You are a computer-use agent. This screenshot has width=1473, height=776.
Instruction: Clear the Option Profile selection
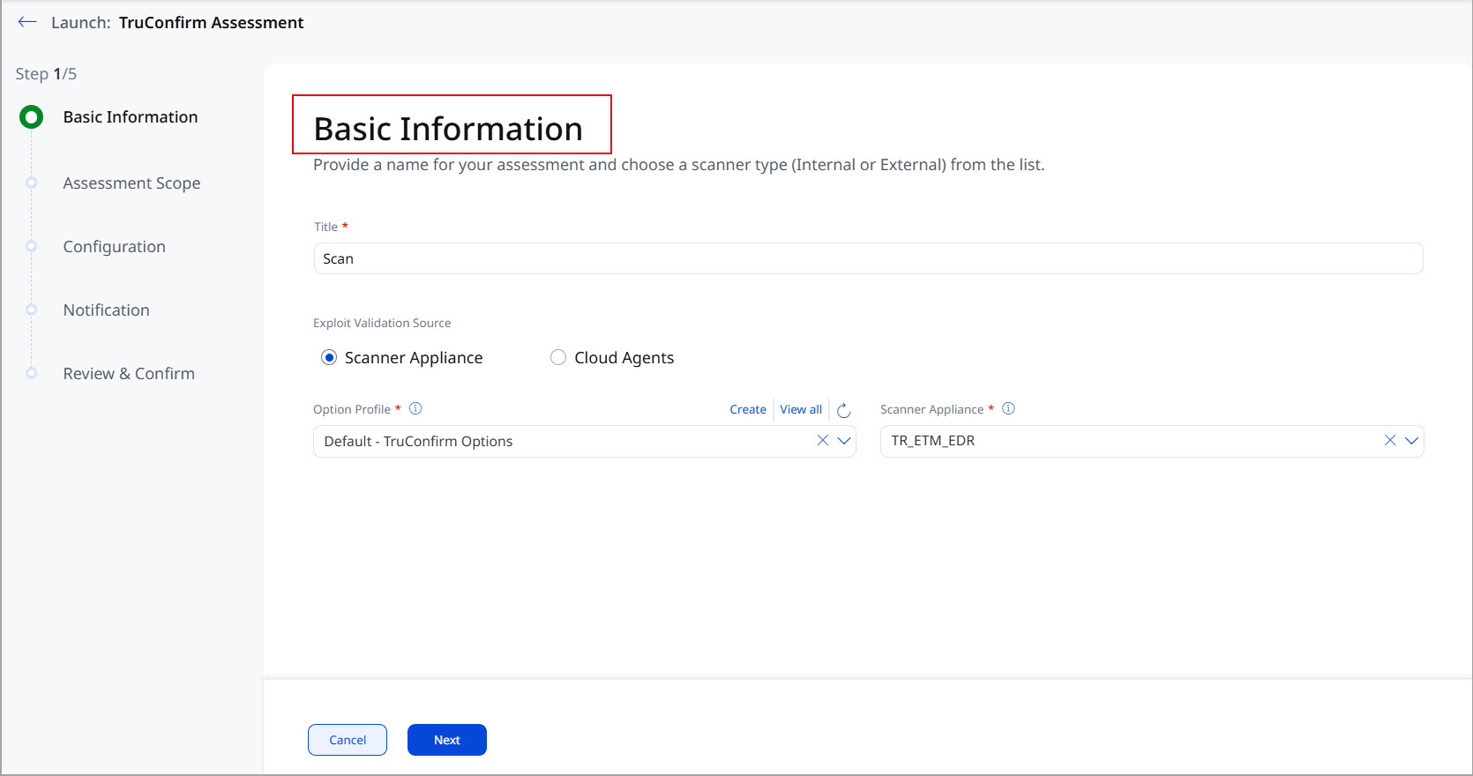point(822,440)
